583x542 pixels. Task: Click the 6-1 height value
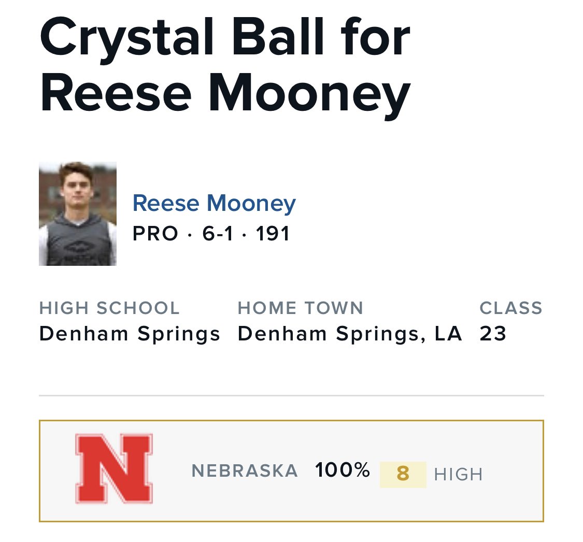[x=218, y=234]
